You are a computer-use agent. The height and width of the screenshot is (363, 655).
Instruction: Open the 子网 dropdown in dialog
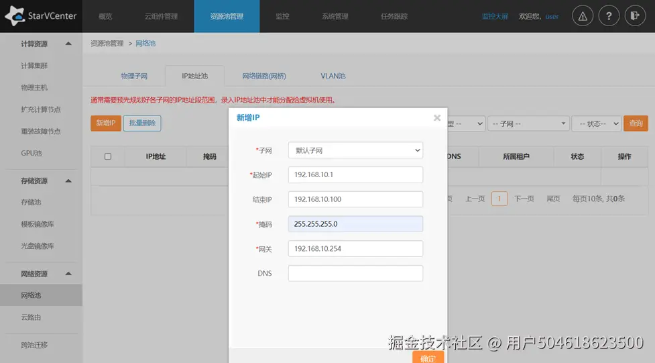pos(355,150)
